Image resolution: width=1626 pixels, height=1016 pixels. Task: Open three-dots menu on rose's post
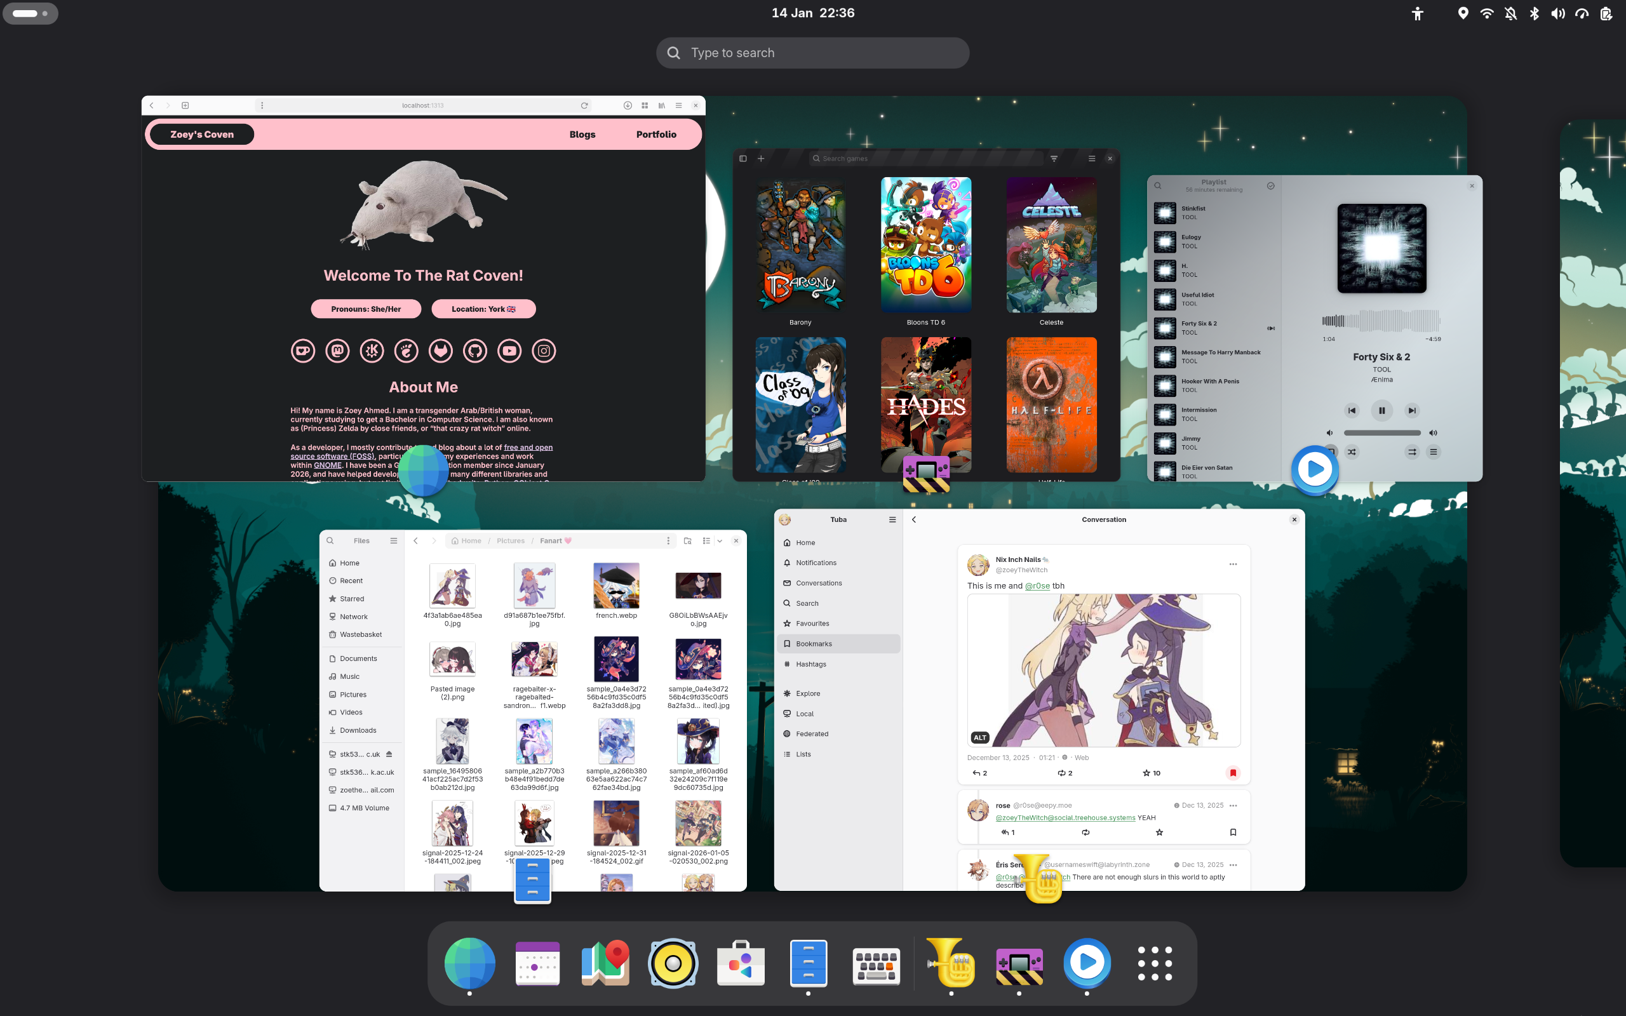1233,806
